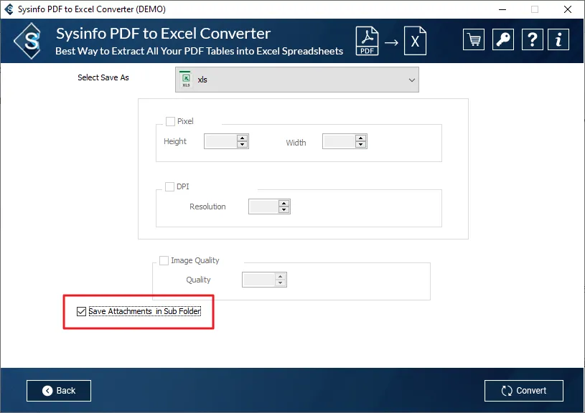585x413 pixels.
Task: Click the Height input field
Action: (x=220, y=141)
